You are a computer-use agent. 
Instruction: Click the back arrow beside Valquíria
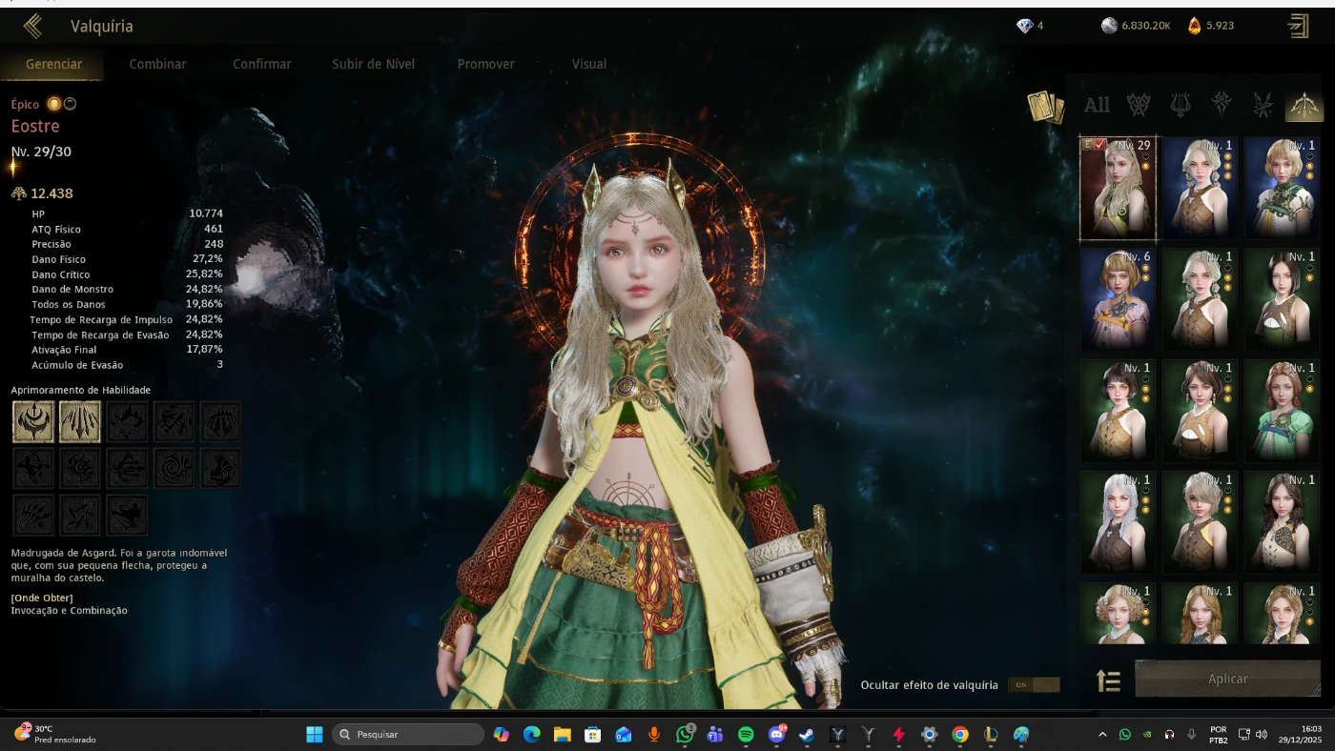32,26
